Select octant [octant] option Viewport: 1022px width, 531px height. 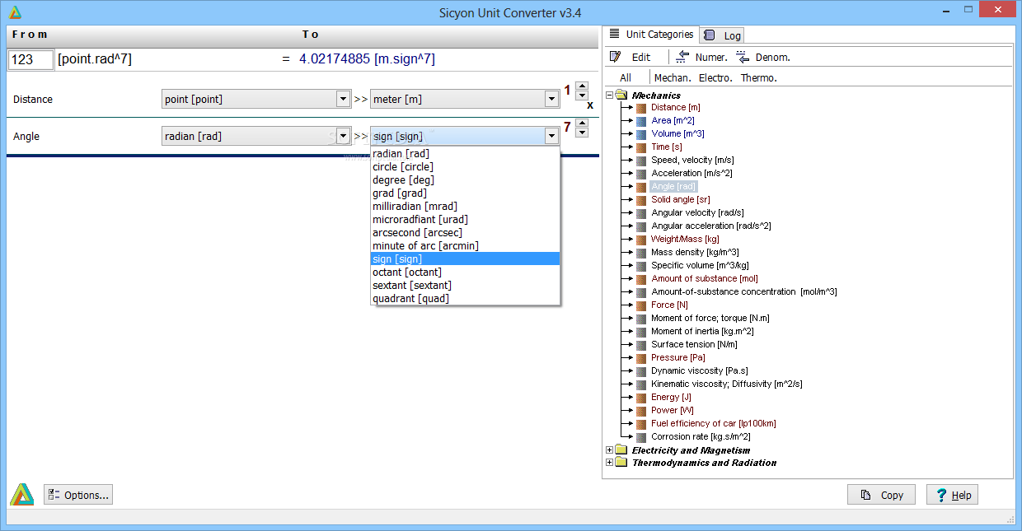click(x=466, y=272)
